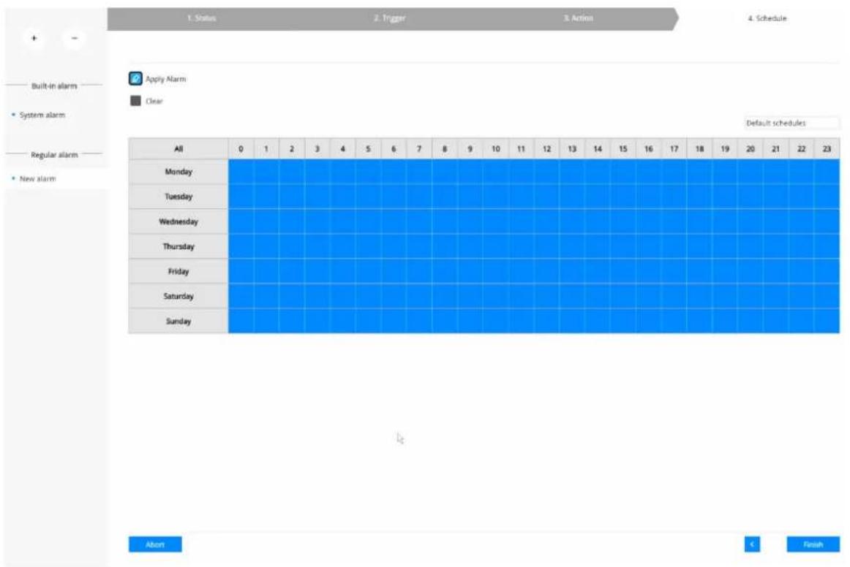Select hour 8 column header
This screenshot has width=850, height=567.
pos(445,149)
